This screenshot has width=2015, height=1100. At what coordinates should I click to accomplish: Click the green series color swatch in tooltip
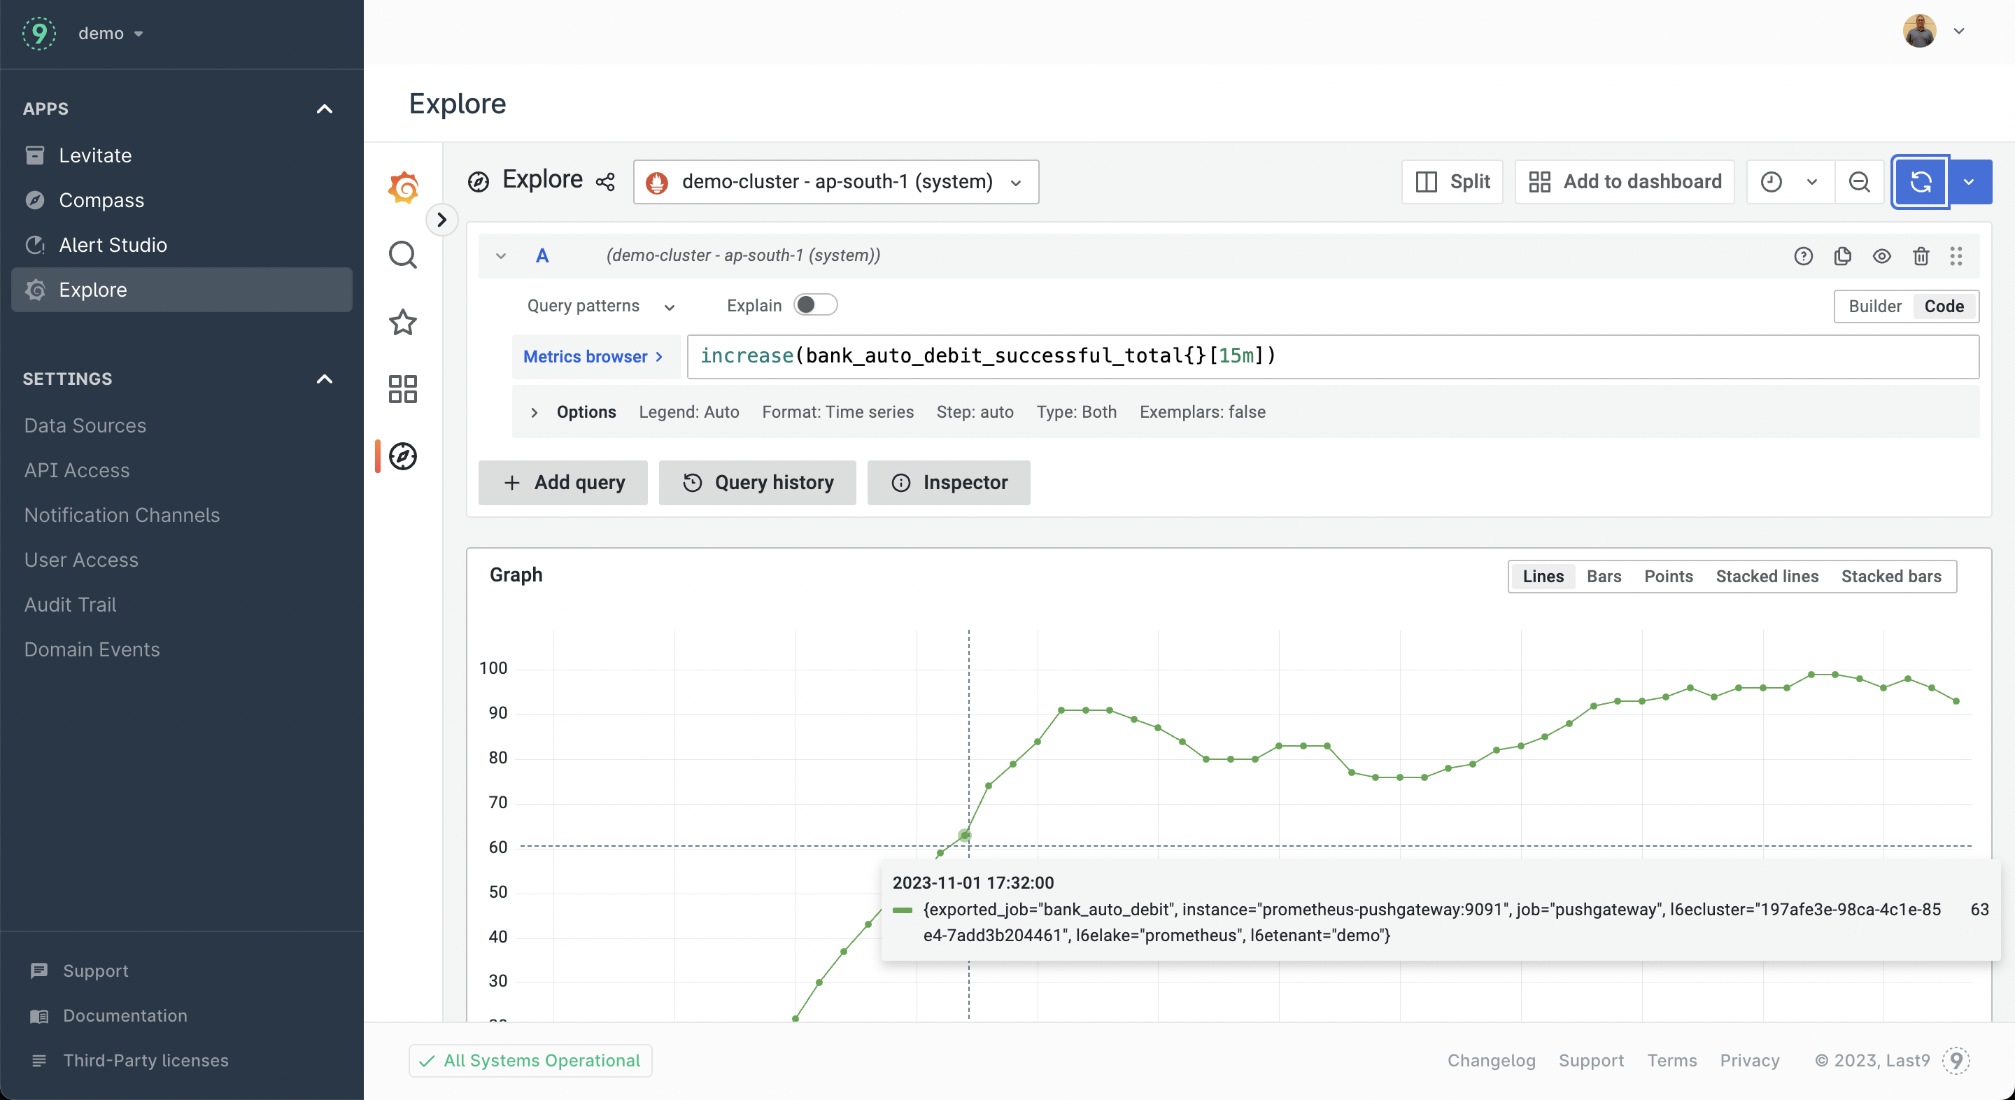pos(902,910)
